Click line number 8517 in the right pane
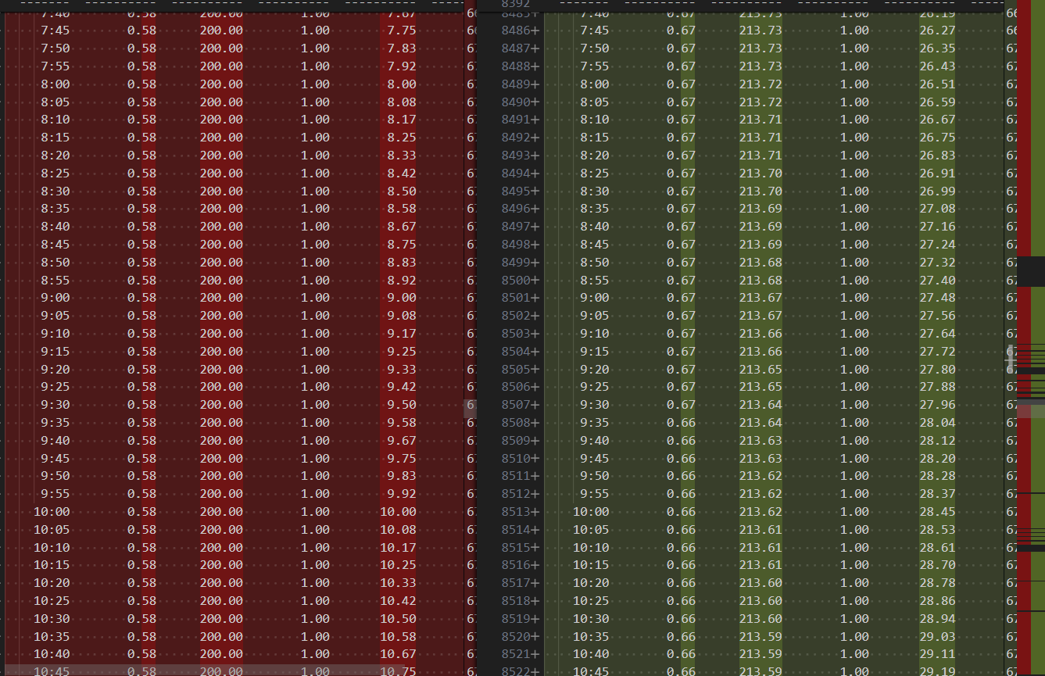This screenshot has width=1045, height=676. point(517,583)
